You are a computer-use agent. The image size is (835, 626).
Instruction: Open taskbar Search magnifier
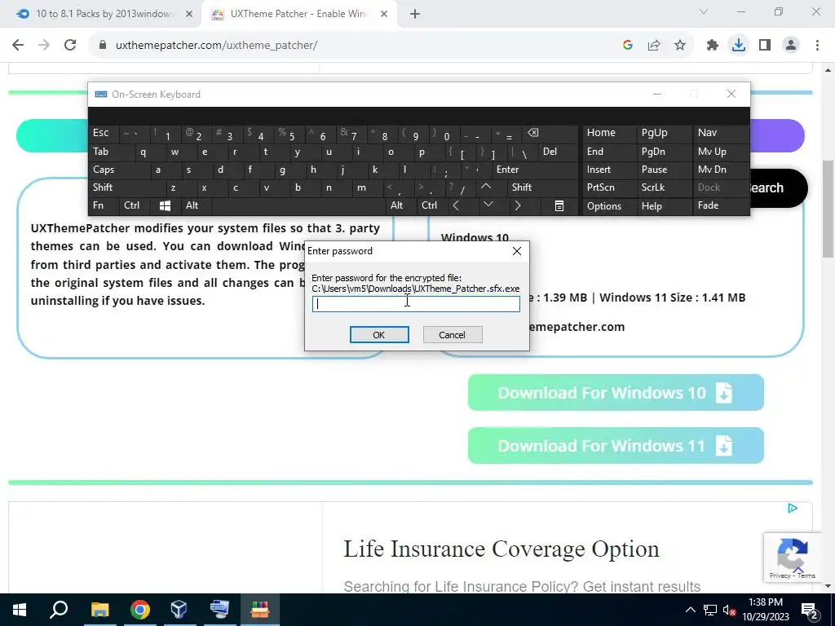(59, 610)
